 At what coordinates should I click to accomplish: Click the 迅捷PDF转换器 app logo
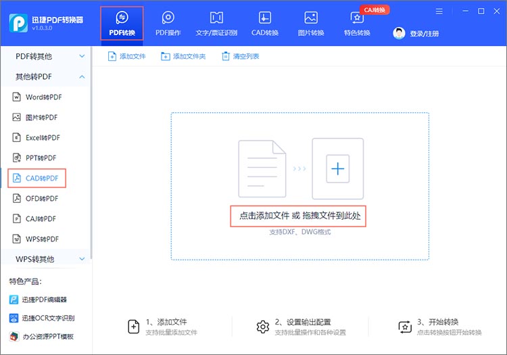tap(18, 23)
